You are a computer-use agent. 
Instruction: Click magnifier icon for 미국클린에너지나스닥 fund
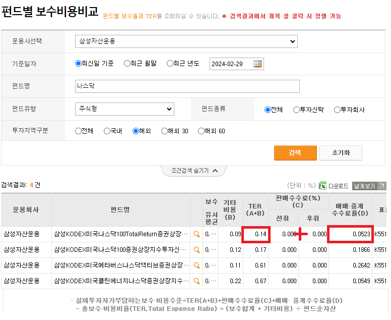pos(197,281)
